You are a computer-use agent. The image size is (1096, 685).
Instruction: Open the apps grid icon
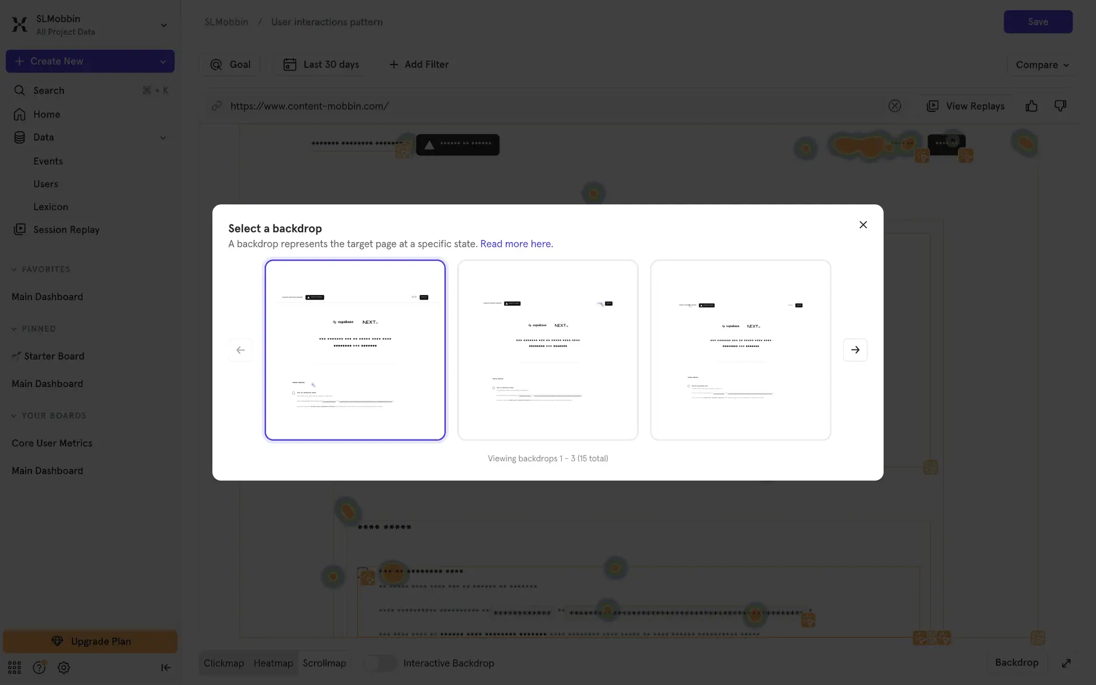[14, 667]
